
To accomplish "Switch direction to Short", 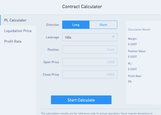I will 103,25.
